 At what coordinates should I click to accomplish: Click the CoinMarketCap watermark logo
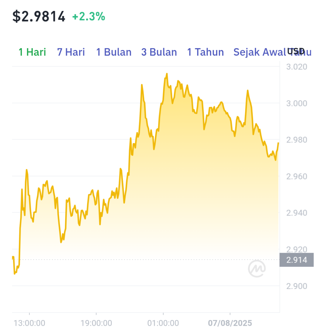click(x=257, y=269)
